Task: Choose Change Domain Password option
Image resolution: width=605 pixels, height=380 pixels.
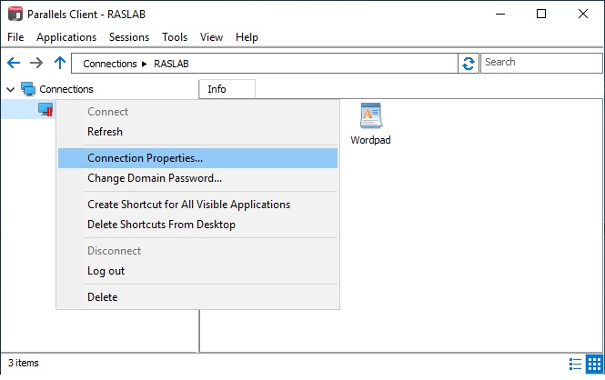Action: click(155, 178)
